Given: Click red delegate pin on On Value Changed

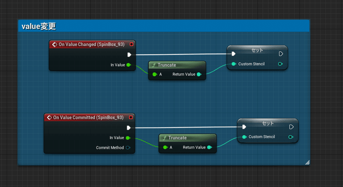Looking at the screenshot, I should [x=132, y=45].
